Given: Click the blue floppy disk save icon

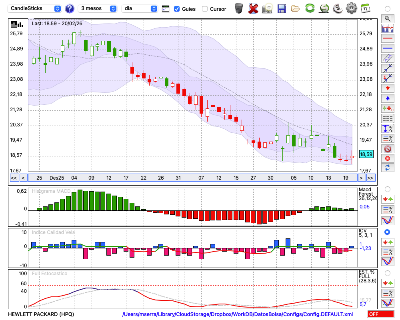Looking at the screenshot, I should (282, 8).
